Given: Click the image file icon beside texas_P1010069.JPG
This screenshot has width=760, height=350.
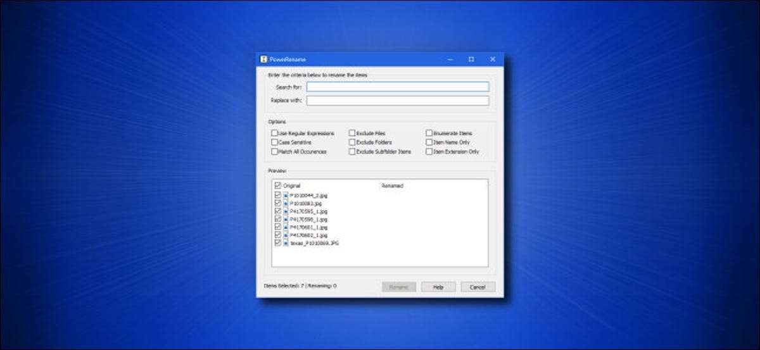Looking at the screenshot, I should coord(286,242).
